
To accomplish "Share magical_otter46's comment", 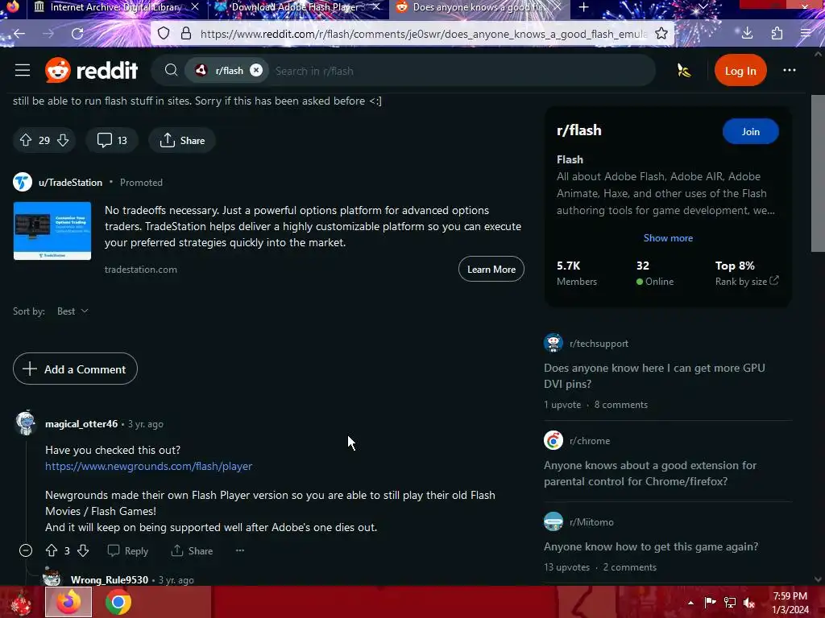I will [192, 550].
